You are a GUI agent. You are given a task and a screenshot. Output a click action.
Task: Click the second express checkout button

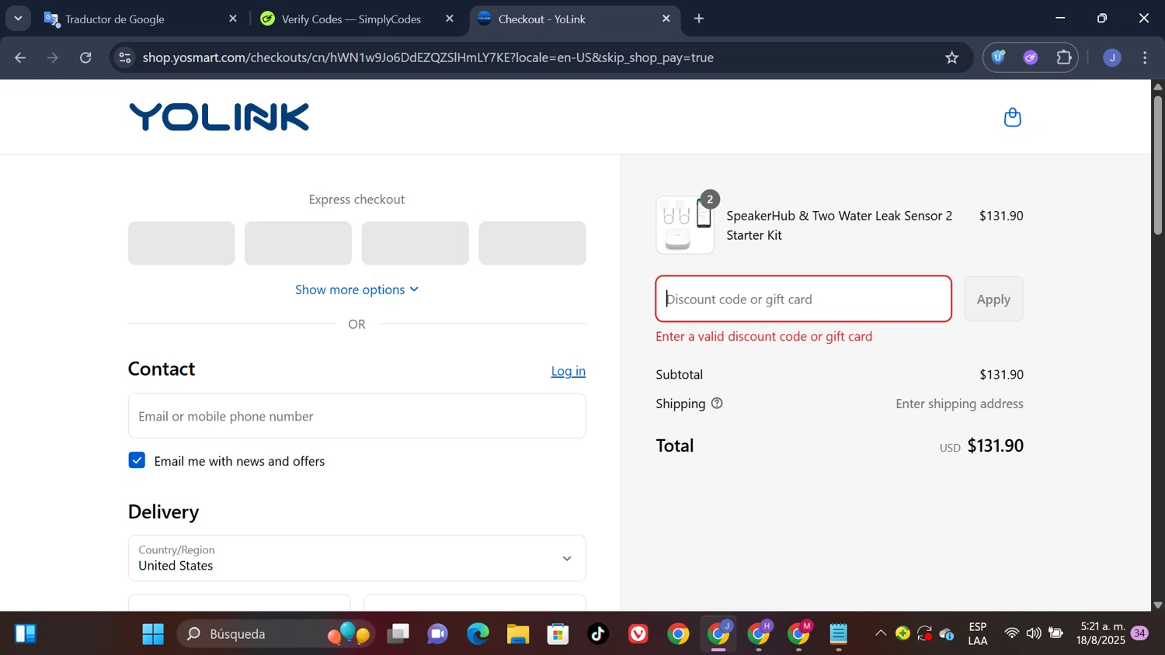coord(298,243)
